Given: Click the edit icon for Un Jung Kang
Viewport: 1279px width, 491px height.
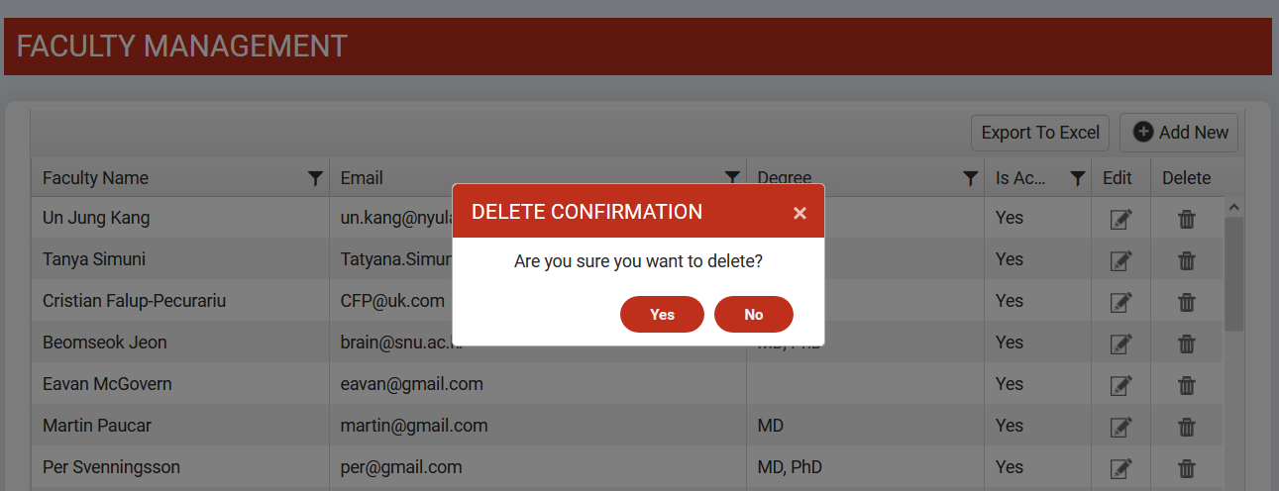Looking at the screenshot, I should pos(1120,219).
